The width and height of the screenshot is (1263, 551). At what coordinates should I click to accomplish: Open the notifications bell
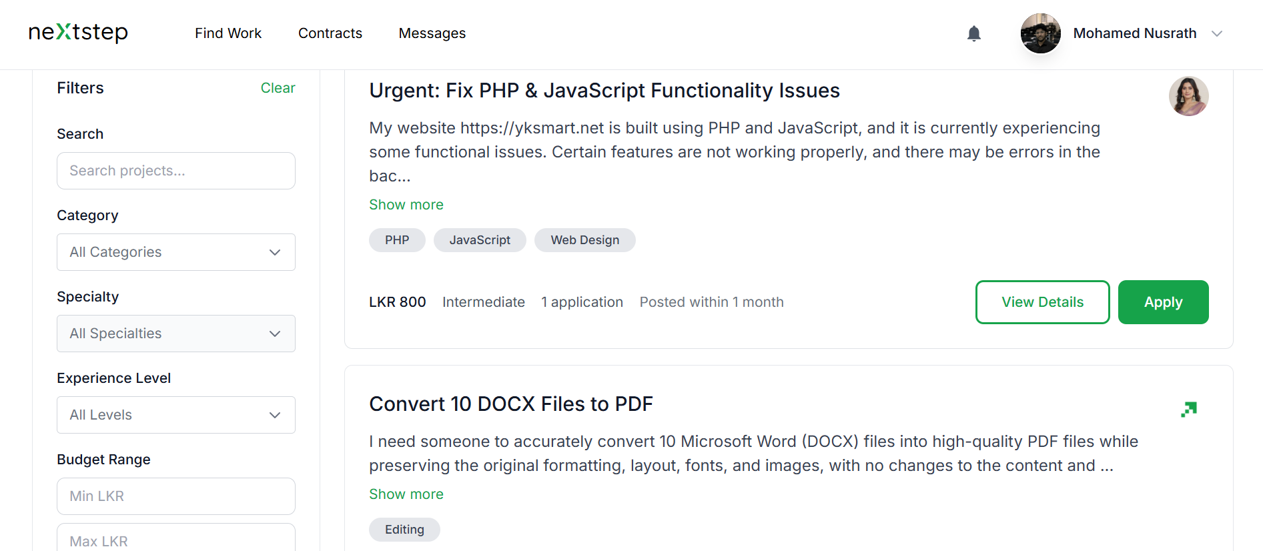(x=973, y=33)
